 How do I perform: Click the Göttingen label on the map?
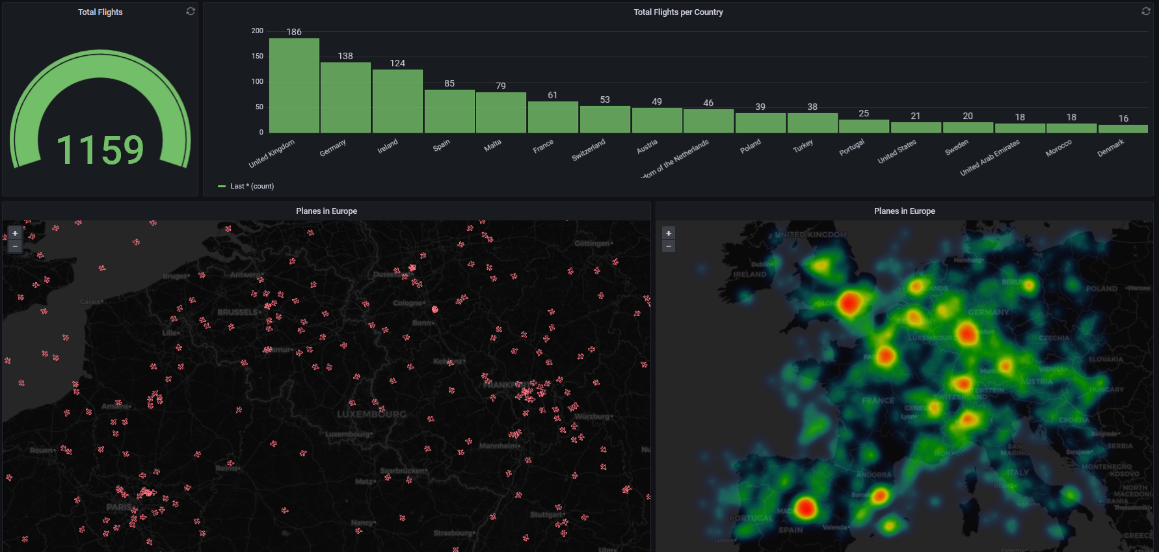click(592, 243)
